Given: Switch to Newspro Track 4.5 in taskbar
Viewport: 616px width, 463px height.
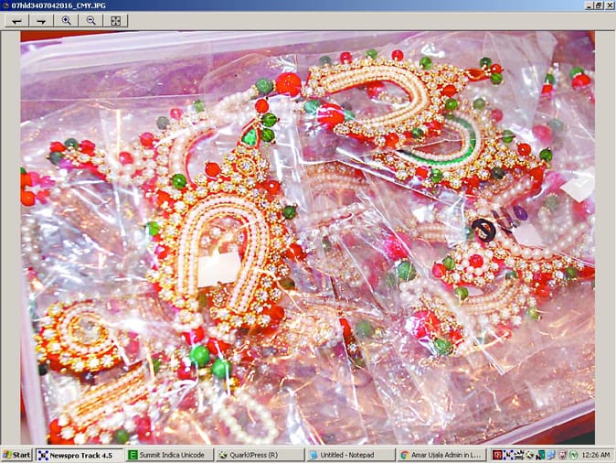Looking at the screenshot, I should [79, 455].
